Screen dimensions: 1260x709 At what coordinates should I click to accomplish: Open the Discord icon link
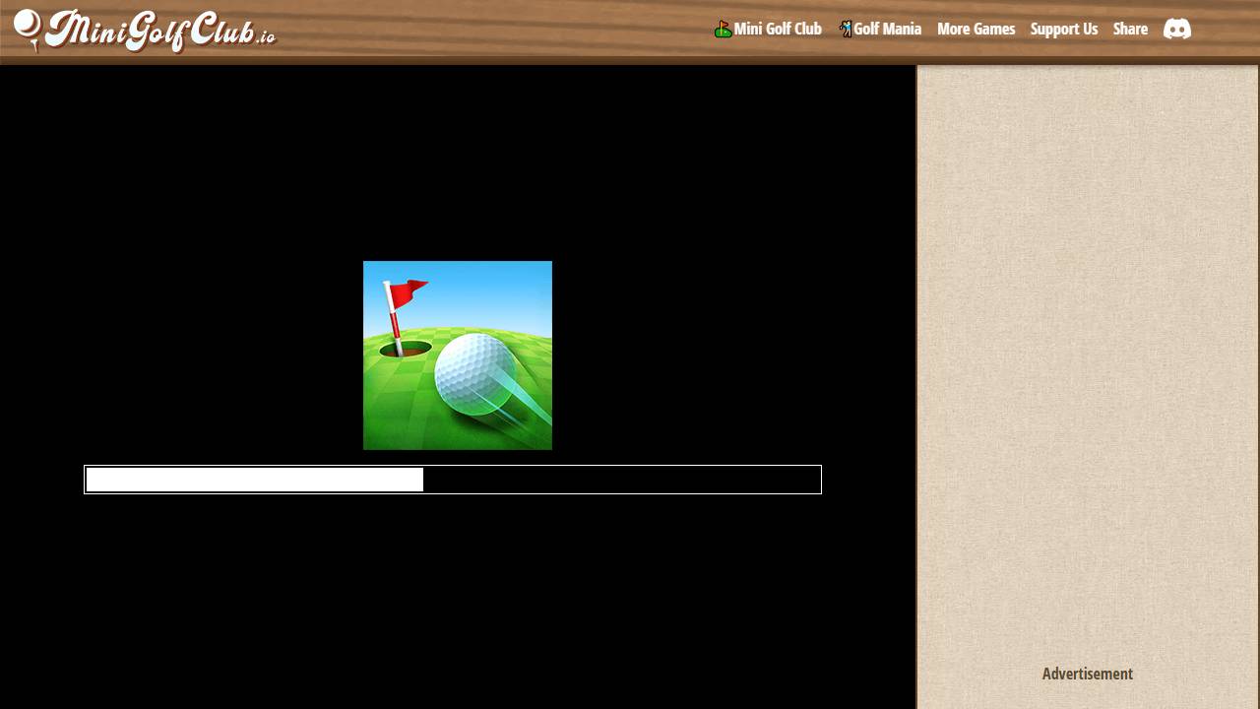[x=1177, y=29]
